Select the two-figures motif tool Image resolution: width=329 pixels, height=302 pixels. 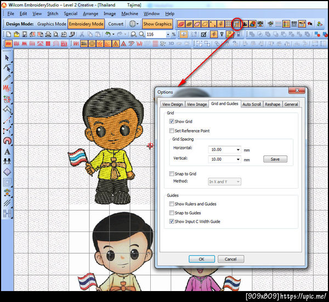(x=7, y=161)
